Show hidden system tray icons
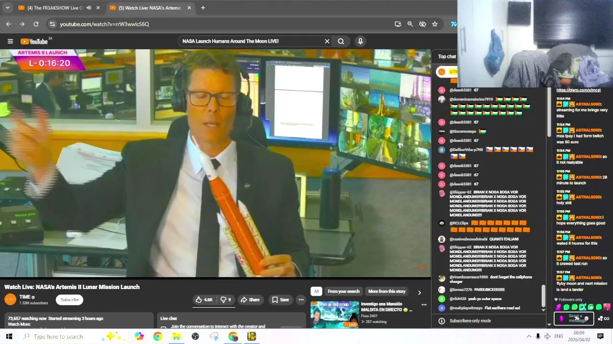 point(529,336)
